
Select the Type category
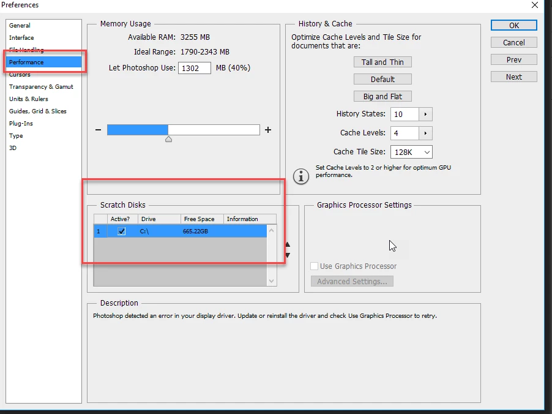tap(16, 135)
